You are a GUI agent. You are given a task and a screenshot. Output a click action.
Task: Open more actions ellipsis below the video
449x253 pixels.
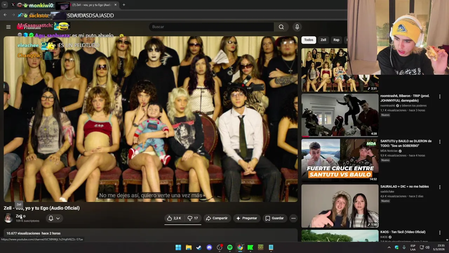click(293, 218)
